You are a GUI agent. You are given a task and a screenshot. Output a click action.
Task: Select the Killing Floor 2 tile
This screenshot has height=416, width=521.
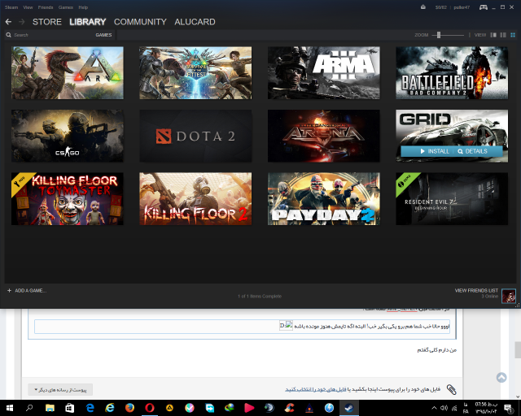click(x=195, y=199)
